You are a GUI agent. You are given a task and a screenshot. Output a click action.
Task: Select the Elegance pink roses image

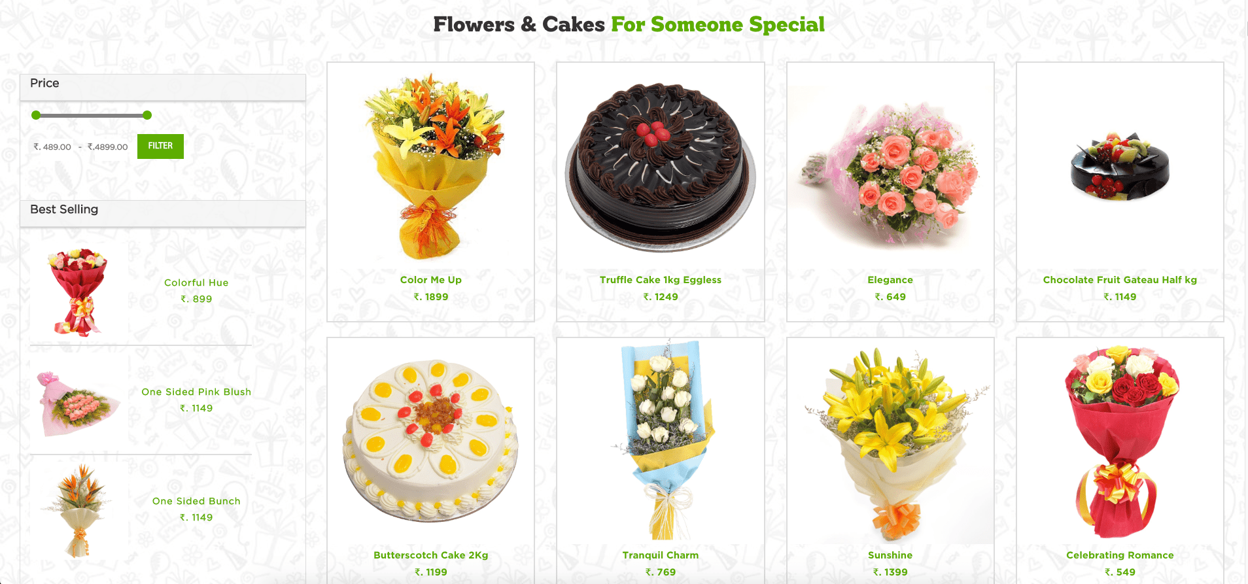tap(890, 171)
